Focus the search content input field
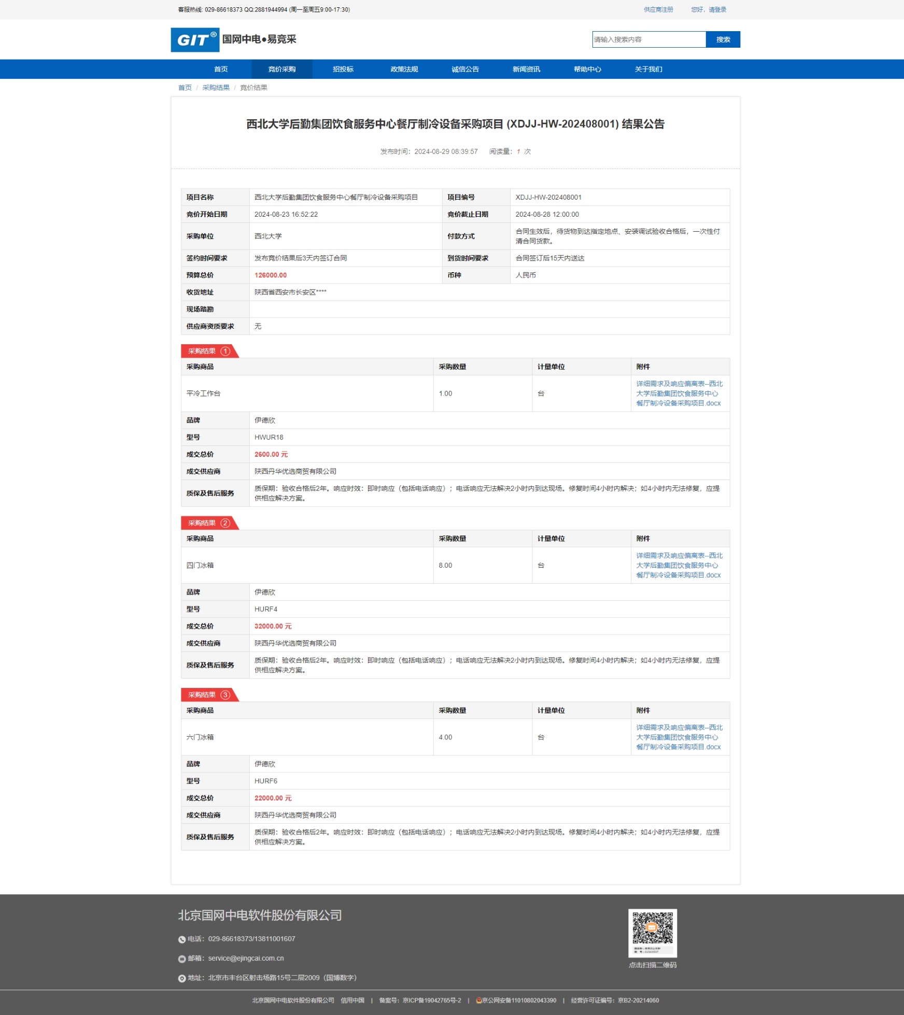Image resolution: width=904 pixels, height=1015 pixels. tap(648, 40)
